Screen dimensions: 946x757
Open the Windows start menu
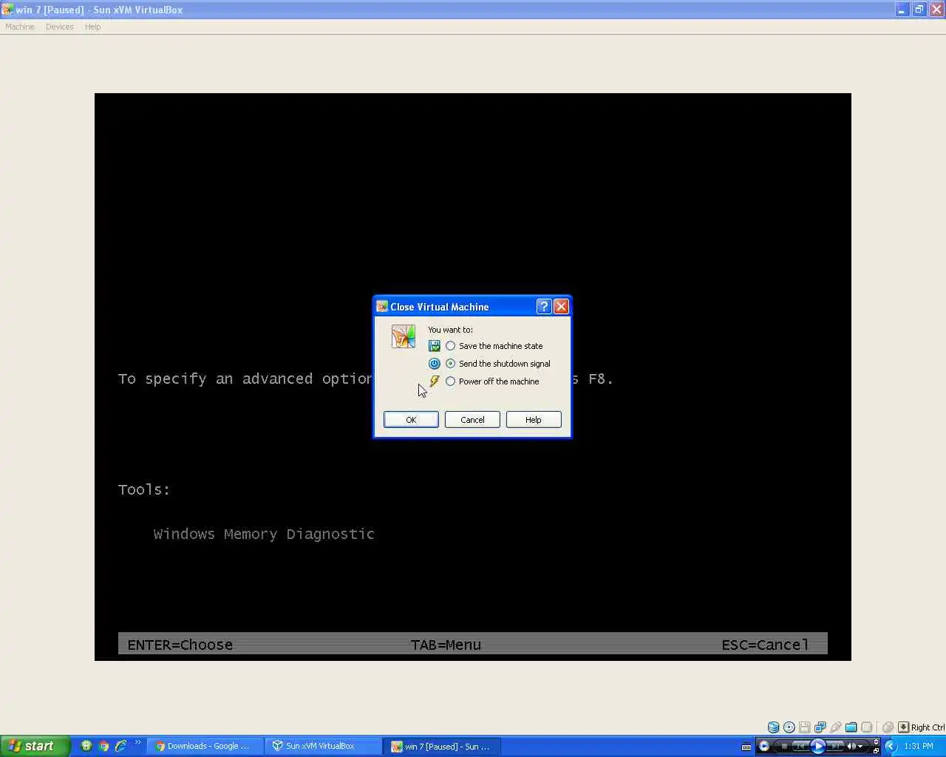tap(35, 746)
